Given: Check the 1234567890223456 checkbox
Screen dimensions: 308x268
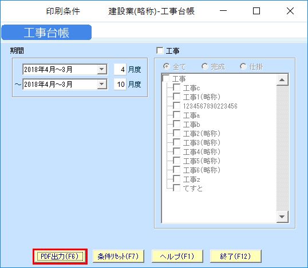Looking at the screenshot, I should (x=177, y=106).
